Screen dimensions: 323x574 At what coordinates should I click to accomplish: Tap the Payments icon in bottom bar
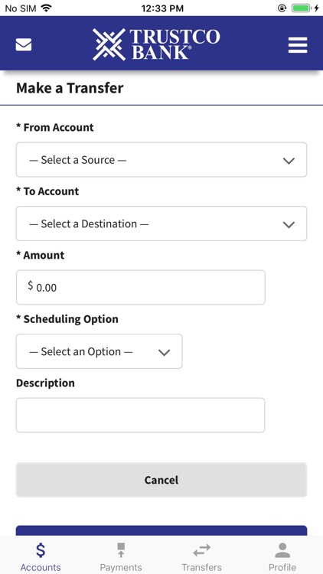(x=121, y=550)
